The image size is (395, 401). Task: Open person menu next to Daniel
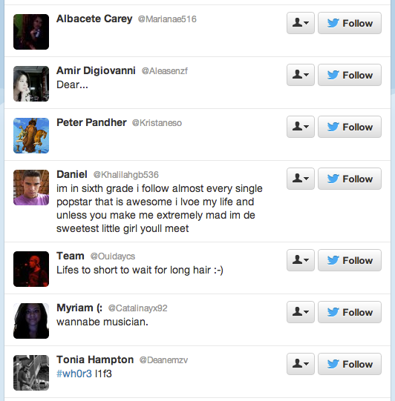tap(301, 179)
